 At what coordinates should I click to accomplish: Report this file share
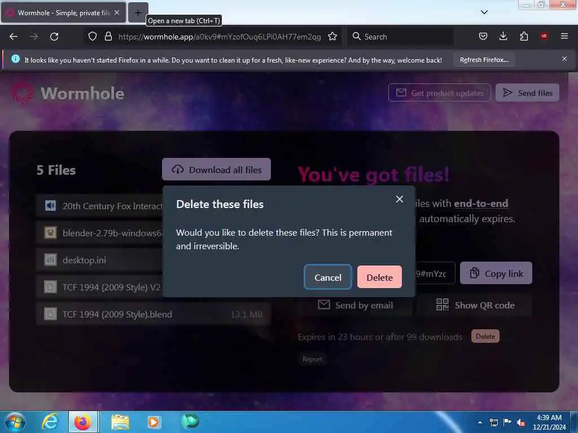[x=312, y=359]
